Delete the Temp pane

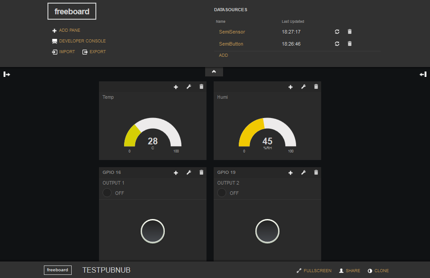pyautogui.click(x=201, y=87)
